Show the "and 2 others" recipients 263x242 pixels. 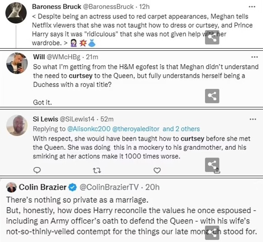[181, 129]
